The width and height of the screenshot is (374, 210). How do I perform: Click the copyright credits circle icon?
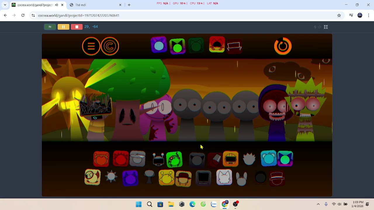click(x=110, y=46)
